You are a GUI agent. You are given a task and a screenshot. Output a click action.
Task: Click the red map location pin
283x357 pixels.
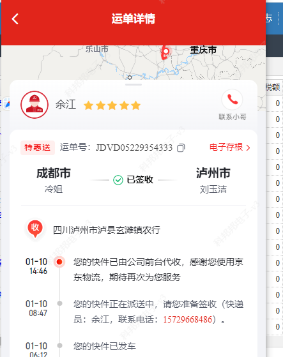165,52
